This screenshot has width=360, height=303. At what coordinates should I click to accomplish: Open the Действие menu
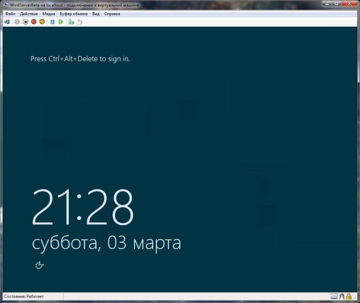point(29,14)
